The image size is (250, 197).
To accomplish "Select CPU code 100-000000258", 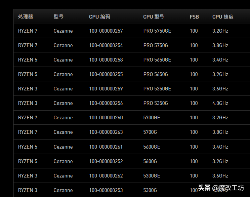I will click(x=106, y=60).
